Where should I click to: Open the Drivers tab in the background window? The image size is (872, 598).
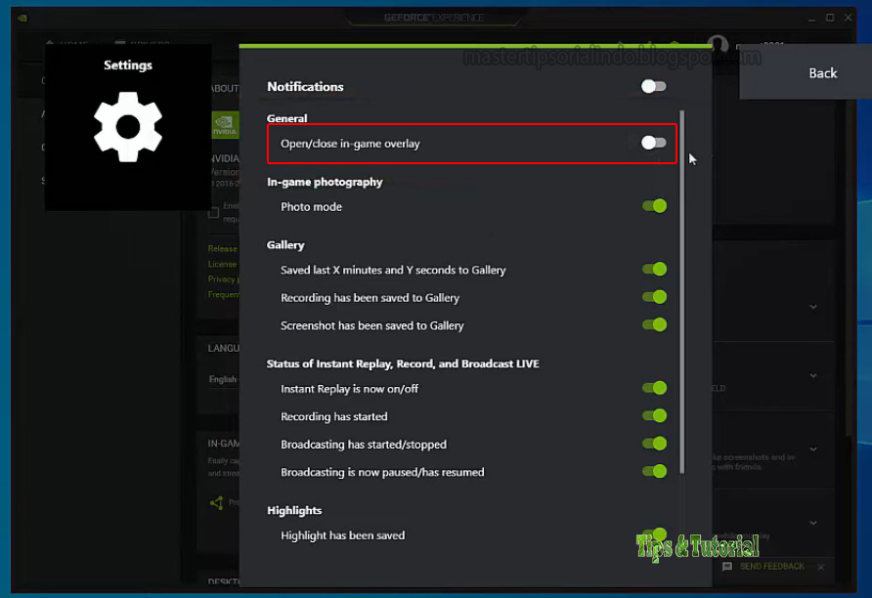143,44
